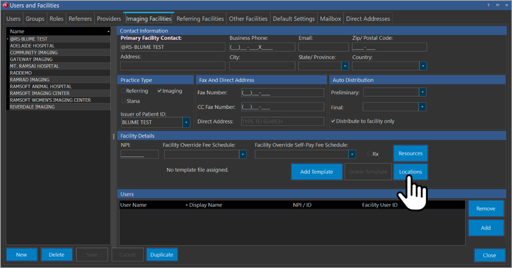Click the help question mark icon
The image size is (512, 268).
coord(488,5)
